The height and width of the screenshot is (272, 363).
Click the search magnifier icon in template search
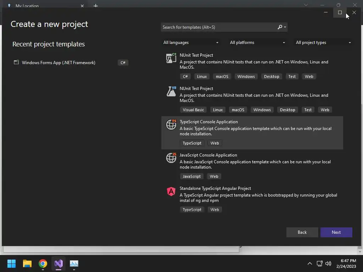(280, 27)
